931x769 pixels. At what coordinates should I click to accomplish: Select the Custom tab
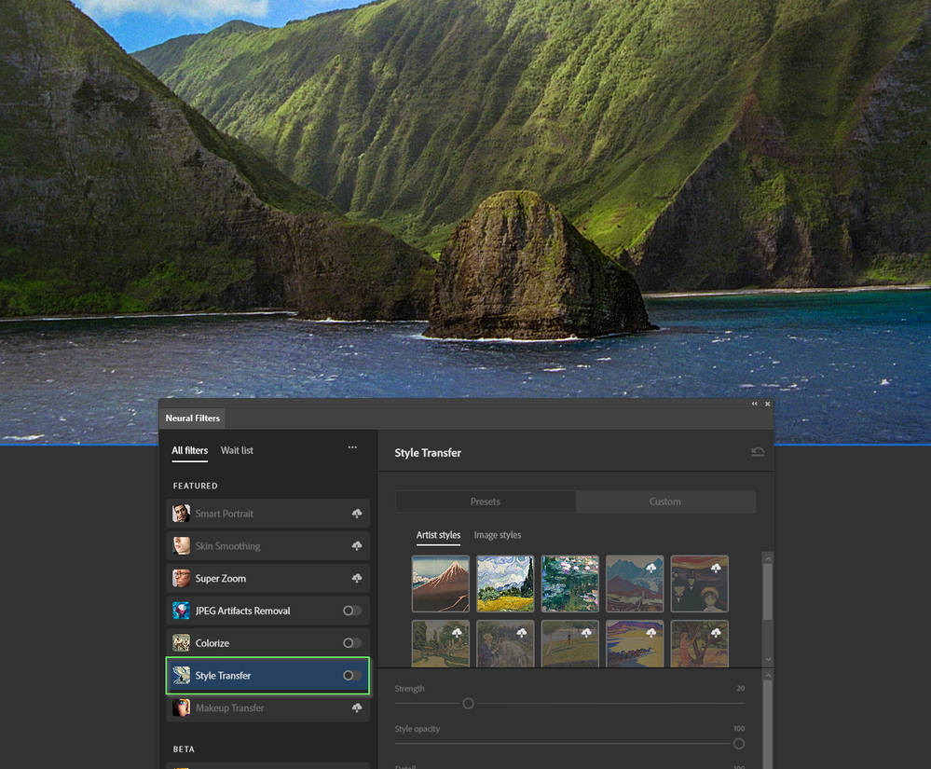(665, 501)
